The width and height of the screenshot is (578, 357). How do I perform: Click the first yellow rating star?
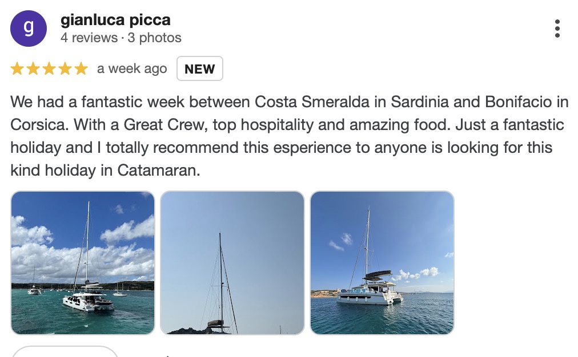(17, 69)
